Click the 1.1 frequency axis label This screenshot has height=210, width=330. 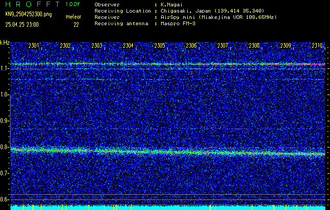pyautogui.click(x=4, y=68)
